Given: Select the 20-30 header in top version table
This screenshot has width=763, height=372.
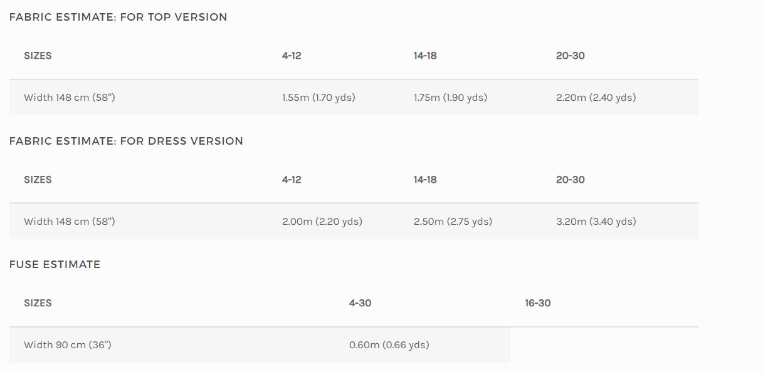Looking at the screenshot, I should click(570, 56).
